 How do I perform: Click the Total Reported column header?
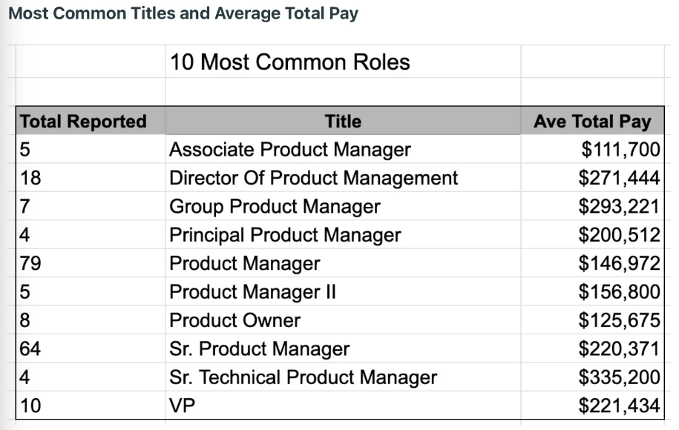pos(91,121)
